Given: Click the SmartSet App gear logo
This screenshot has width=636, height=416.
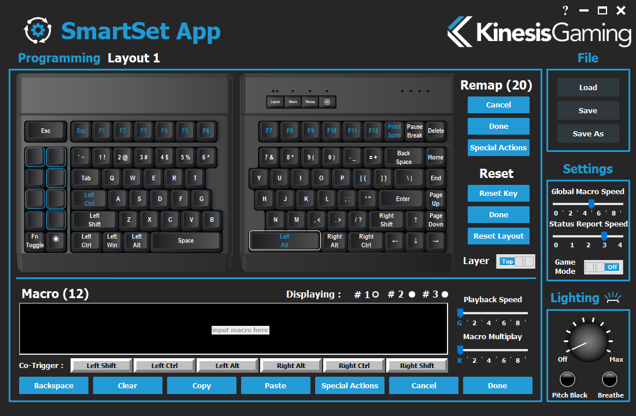Looking at the screenshot, I should tap(38, 31).
